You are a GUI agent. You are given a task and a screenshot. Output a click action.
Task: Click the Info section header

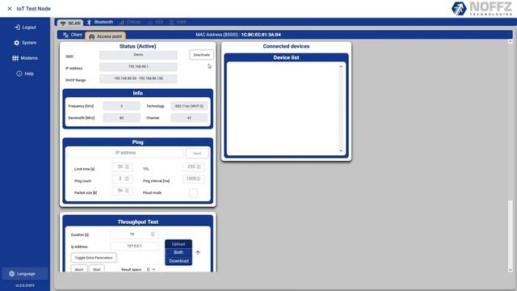point(138,93)
